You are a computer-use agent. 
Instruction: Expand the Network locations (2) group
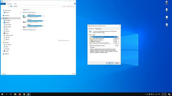pyautogui.click(x=22, y=30)
